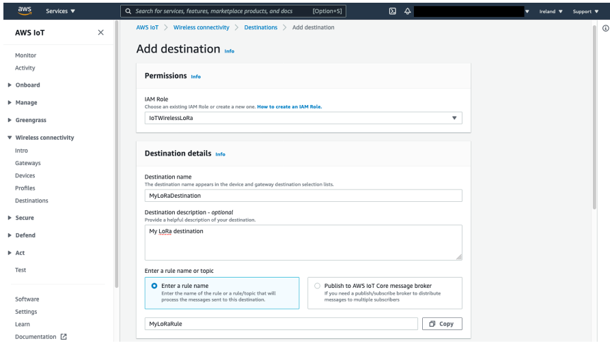Open the IAM Role dropdown IoTWirelessLoRa
Viewport: 610px width, 354px height.
point(303,118)
